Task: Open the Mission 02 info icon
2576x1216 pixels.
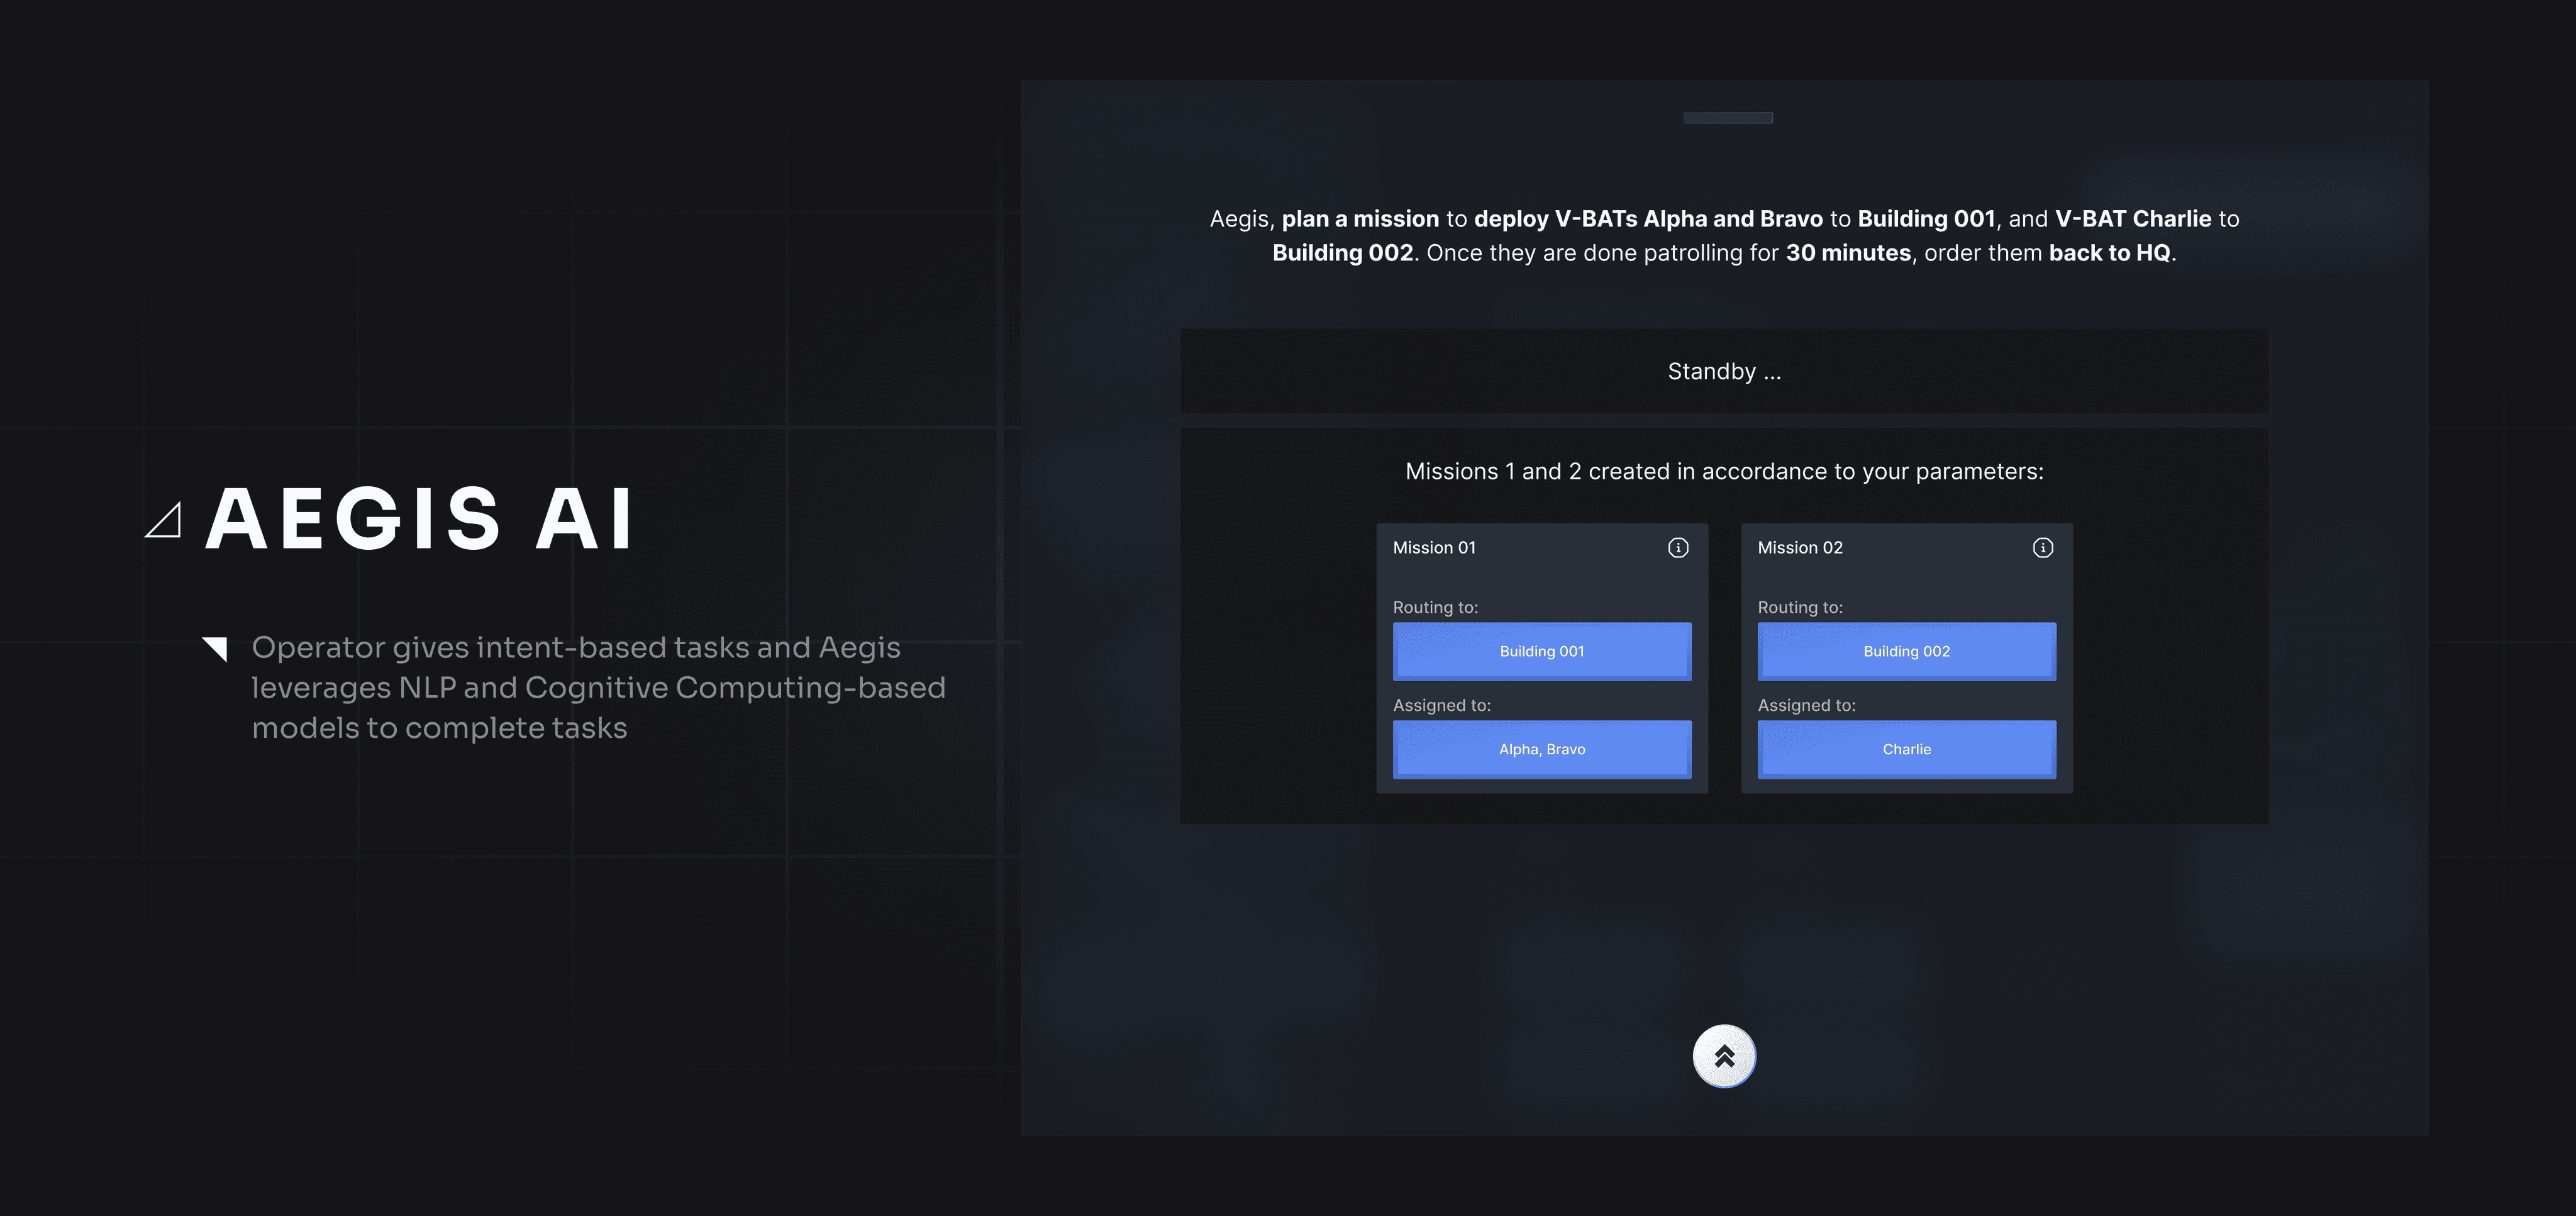Action: coord(2043,548)
